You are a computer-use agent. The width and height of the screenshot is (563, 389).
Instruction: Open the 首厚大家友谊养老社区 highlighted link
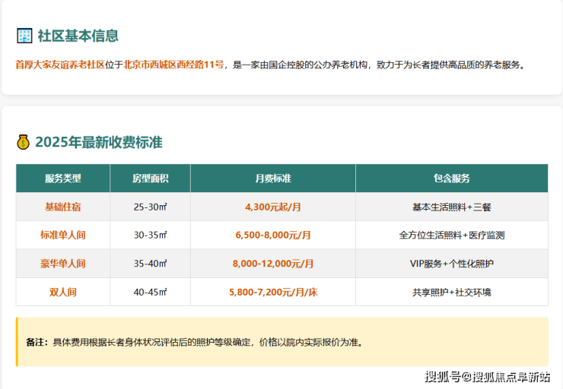[x=59, y=65]
